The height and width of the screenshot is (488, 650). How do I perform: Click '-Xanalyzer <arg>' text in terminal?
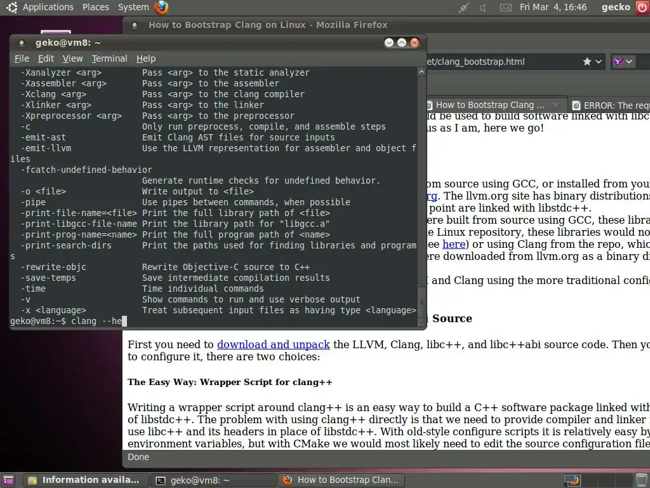point(62,72)
